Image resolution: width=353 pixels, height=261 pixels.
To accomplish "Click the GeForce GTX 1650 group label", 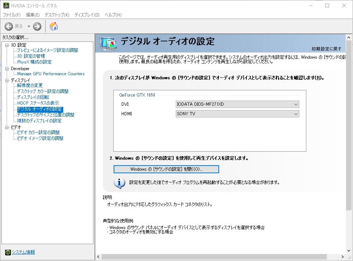I will tap(137, 95).
